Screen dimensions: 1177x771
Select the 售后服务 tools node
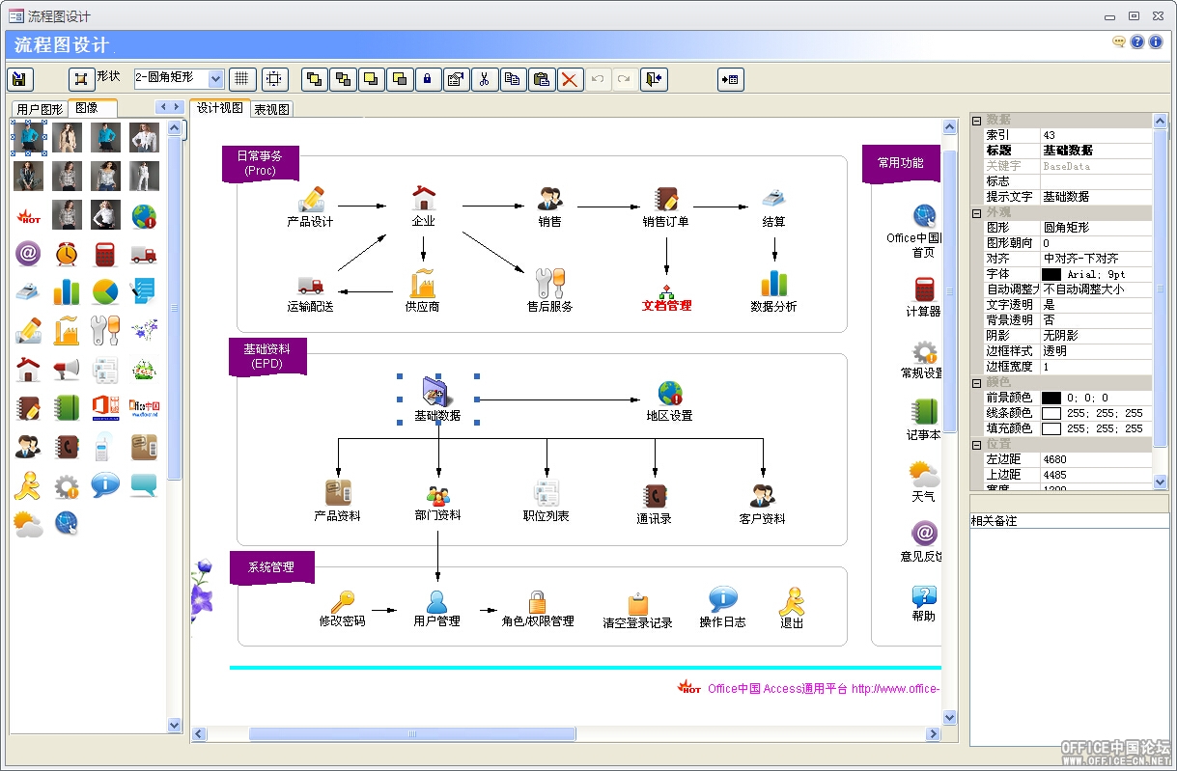point(549,290)
